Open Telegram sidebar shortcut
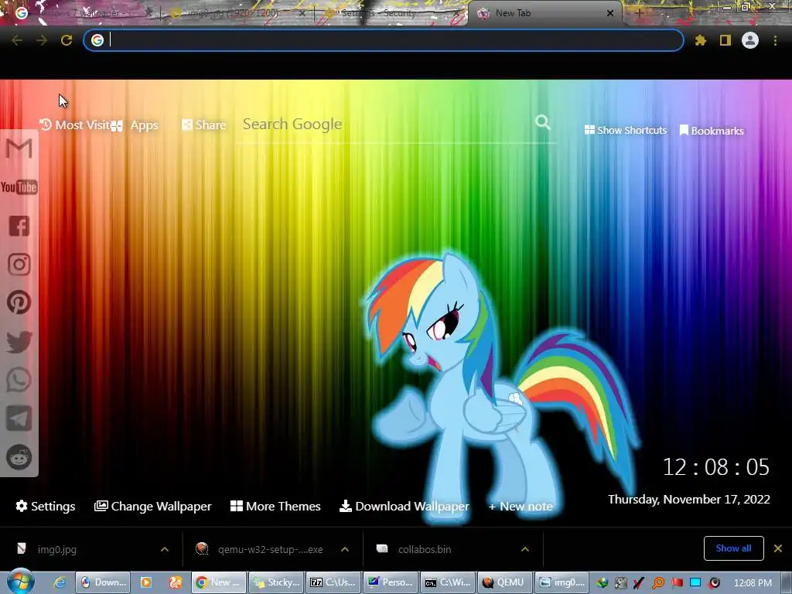This screenshot has height=594, width=792. point(19,418)
